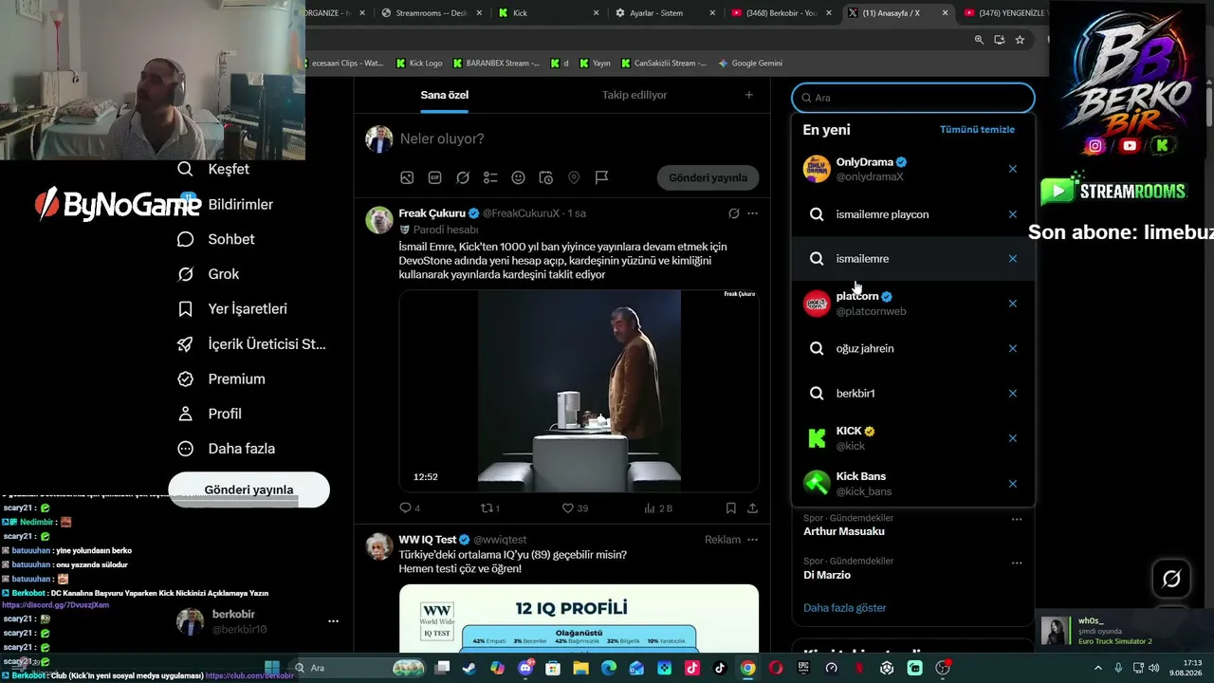Image resolution: width=1214 pixels, height=683 pixels.
Task: Open the Google Gemini bookmark
Action: 750,64
